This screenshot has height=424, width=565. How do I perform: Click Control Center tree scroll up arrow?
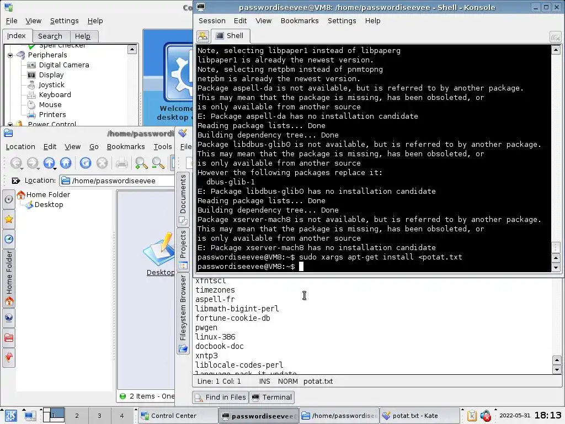pyautogui.click(x=132, y=49)
